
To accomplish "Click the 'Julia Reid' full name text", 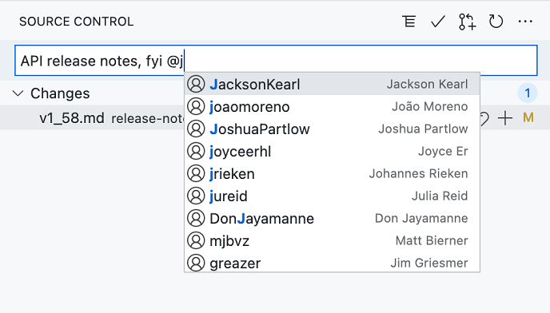I will pos(440,196).
